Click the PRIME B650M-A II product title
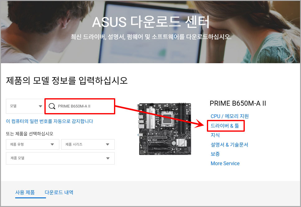301x207 pixels. click(238, 103)
